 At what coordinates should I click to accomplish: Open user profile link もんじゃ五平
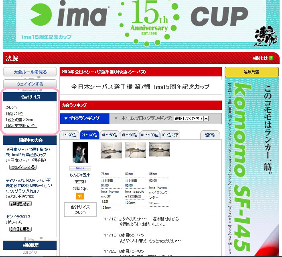click(80, 175)
